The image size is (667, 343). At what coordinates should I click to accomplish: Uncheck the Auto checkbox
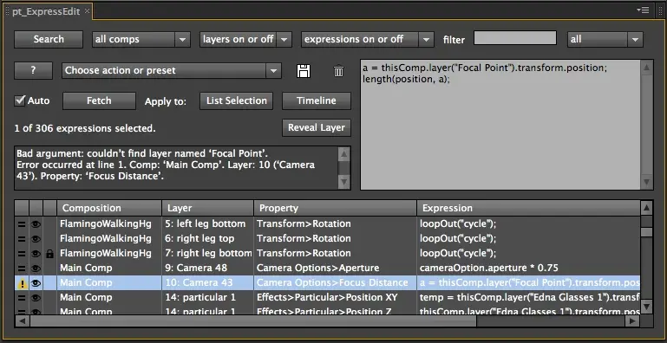(x=20, y=100)
